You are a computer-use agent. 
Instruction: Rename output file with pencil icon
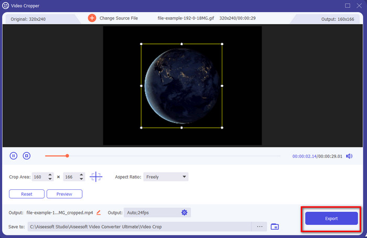pos(99,212)
